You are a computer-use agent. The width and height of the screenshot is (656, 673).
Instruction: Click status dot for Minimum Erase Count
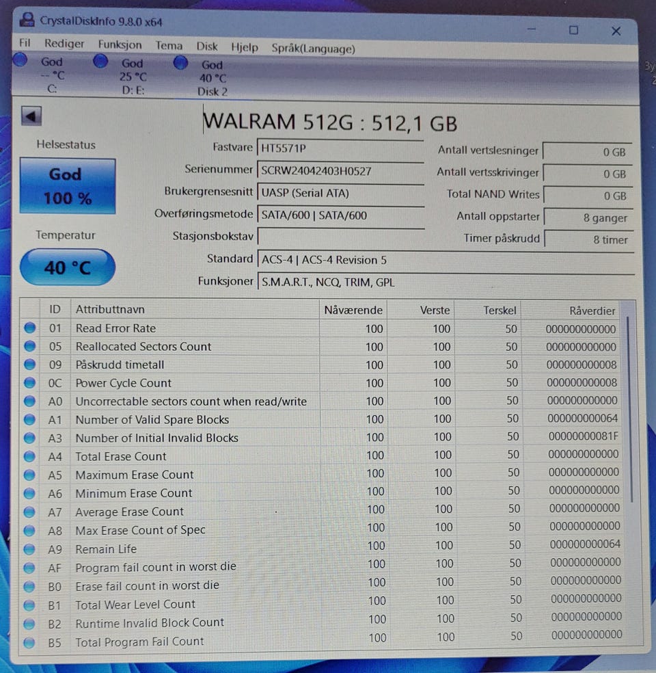pos(29,494)
